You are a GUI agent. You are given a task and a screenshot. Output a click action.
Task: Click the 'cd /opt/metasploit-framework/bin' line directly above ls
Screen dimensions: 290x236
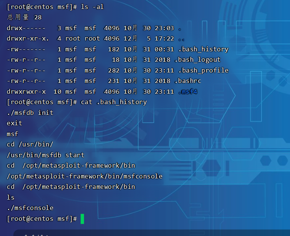[71, 187]
